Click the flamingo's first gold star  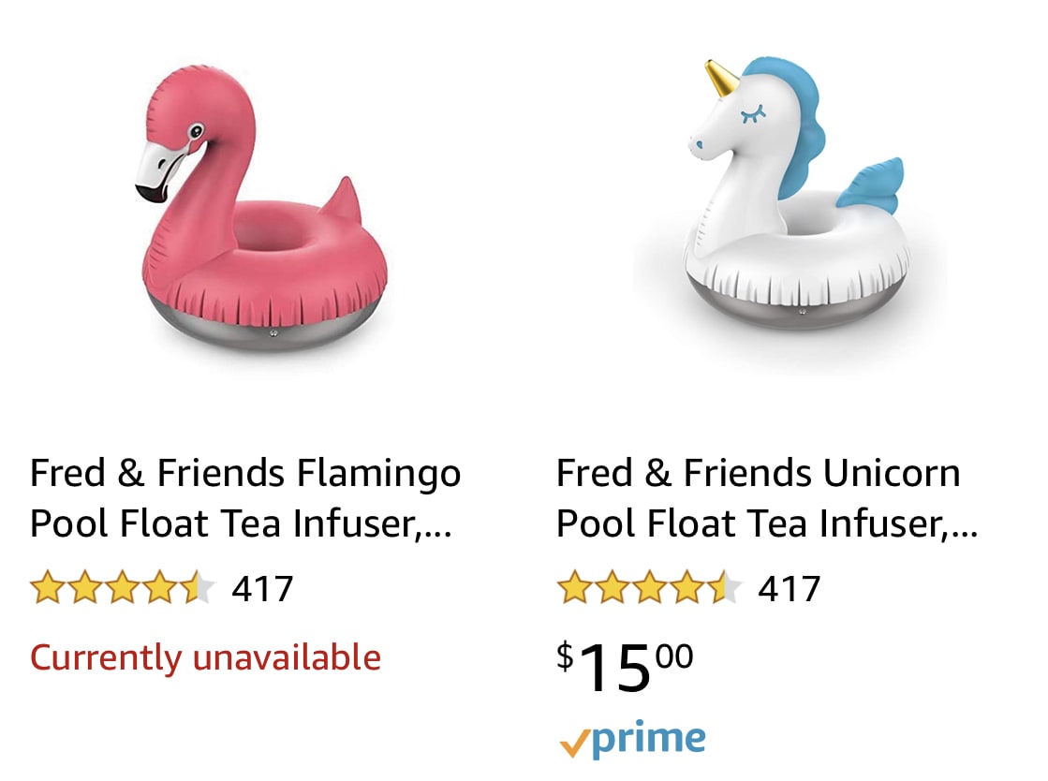tap(44, 588)
